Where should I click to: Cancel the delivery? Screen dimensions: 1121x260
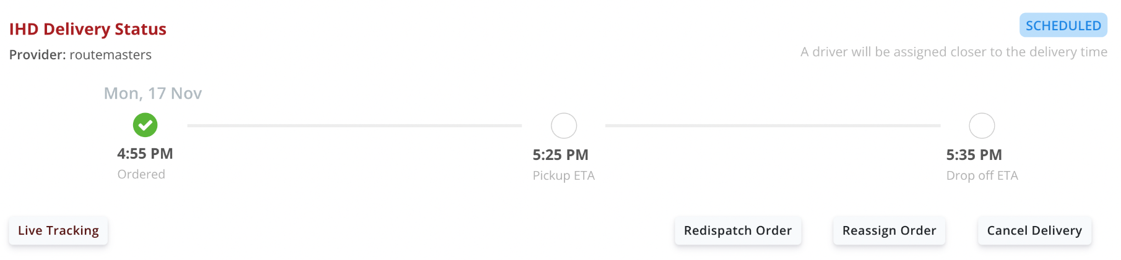[x=1034, y=230]
